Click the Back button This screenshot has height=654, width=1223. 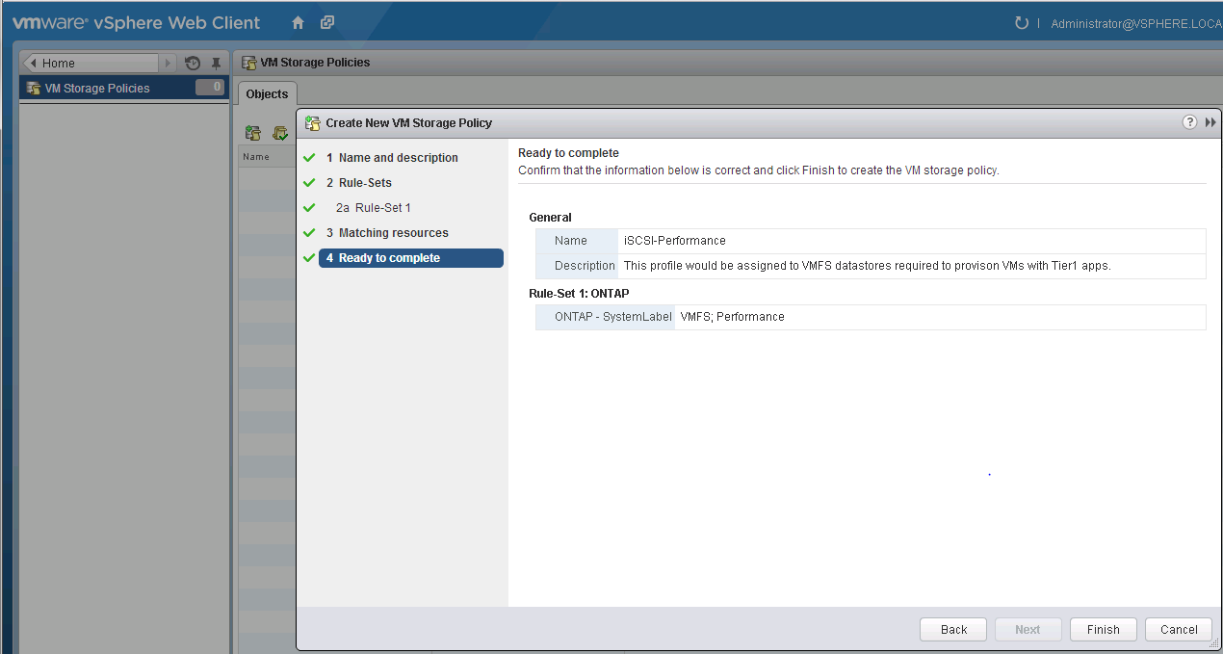(x=953, y=629)
